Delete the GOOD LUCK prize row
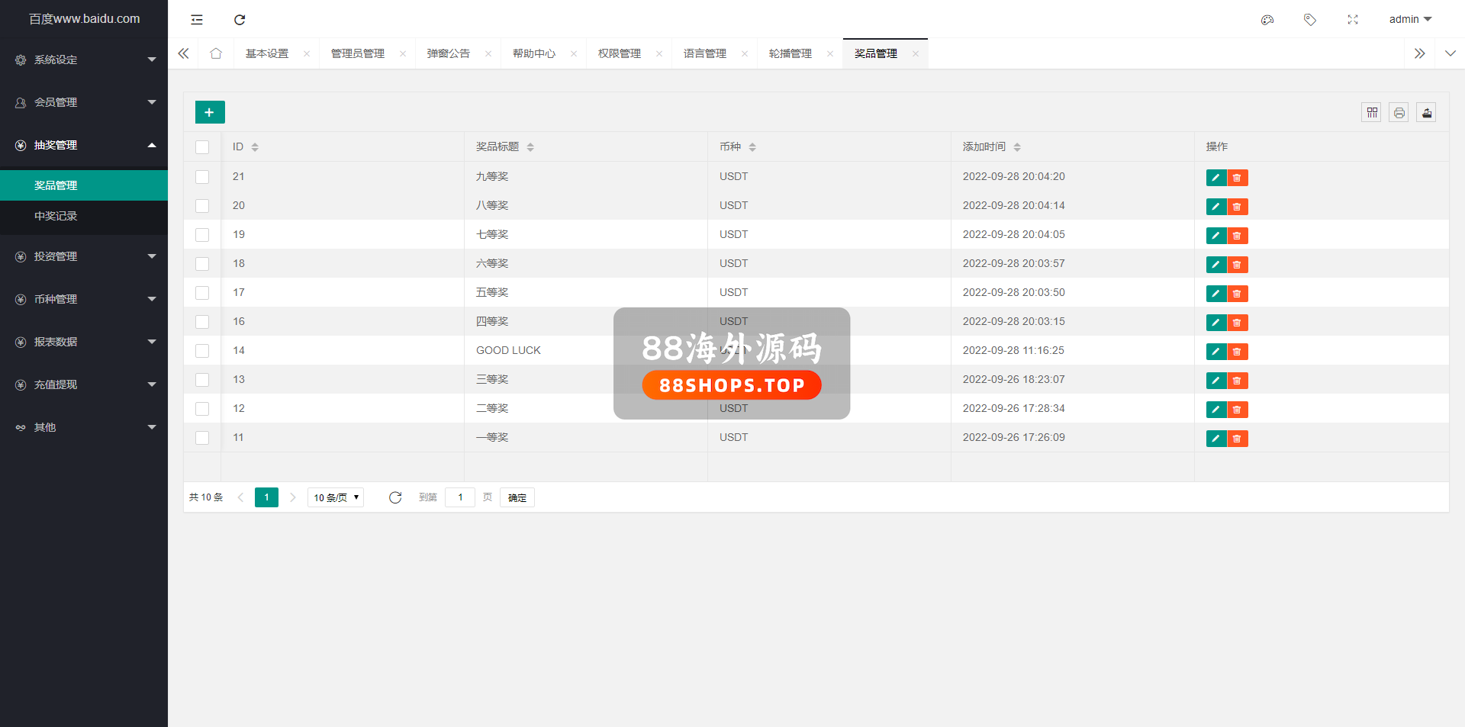Image resolution: width=1465 pixels, height=727 pixels. (x=1237, y=352)
